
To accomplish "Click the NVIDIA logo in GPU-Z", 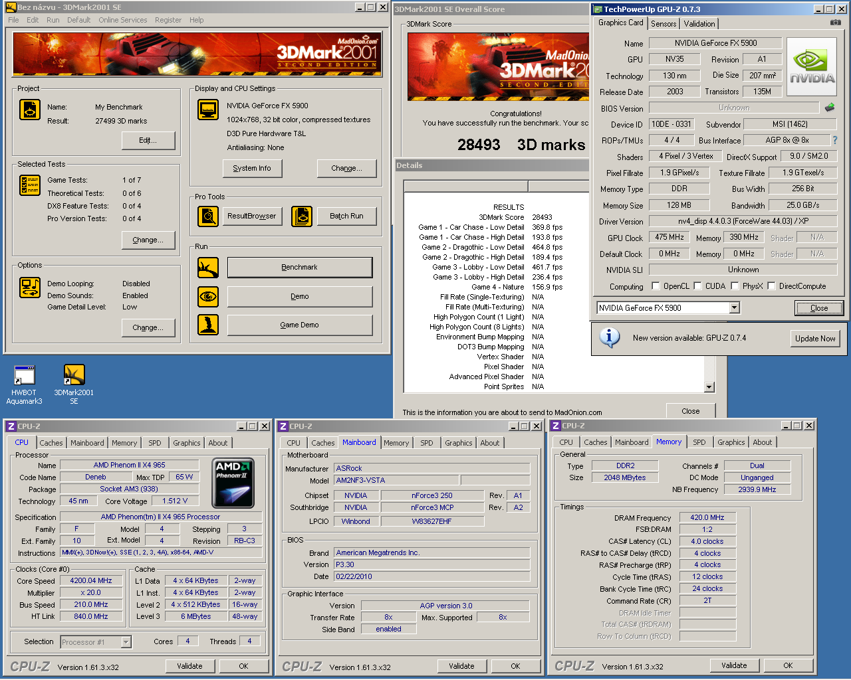I will pos(812,68).
